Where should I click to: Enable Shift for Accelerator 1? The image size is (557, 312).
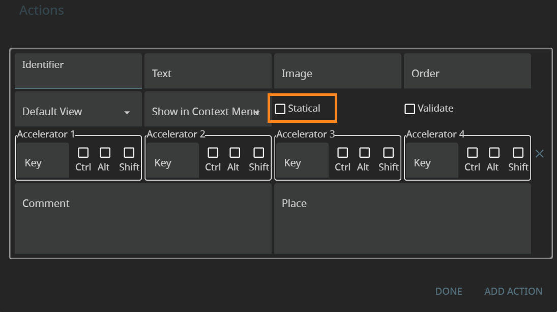pyautogui.click(x=129, y=153)
